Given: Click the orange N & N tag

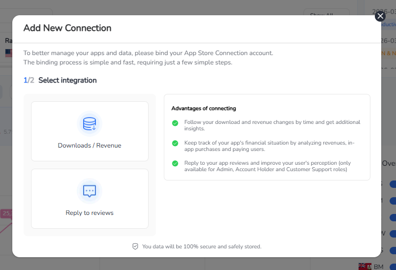Looking at the screenshot, I should 389,53.
